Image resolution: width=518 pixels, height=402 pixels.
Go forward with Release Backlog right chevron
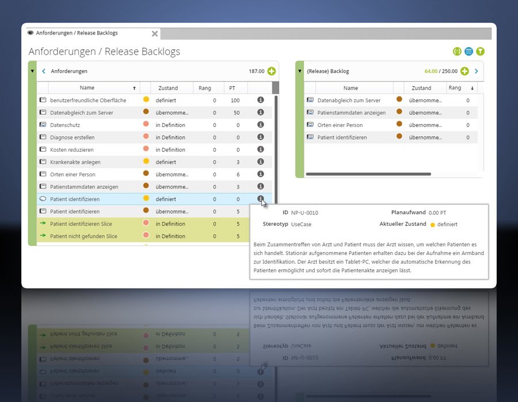(476, 71)
